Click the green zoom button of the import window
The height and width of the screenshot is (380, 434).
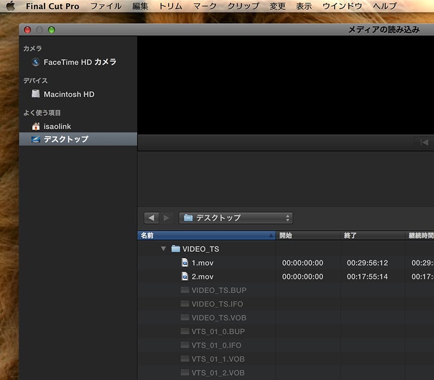coord(52,30)
